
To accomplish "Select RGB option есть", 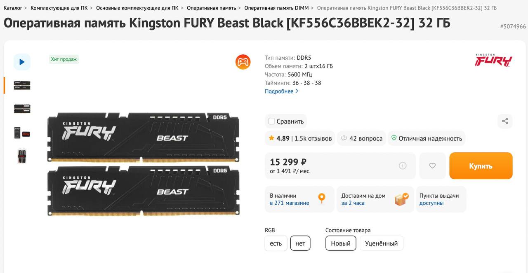I will (276, 243).
